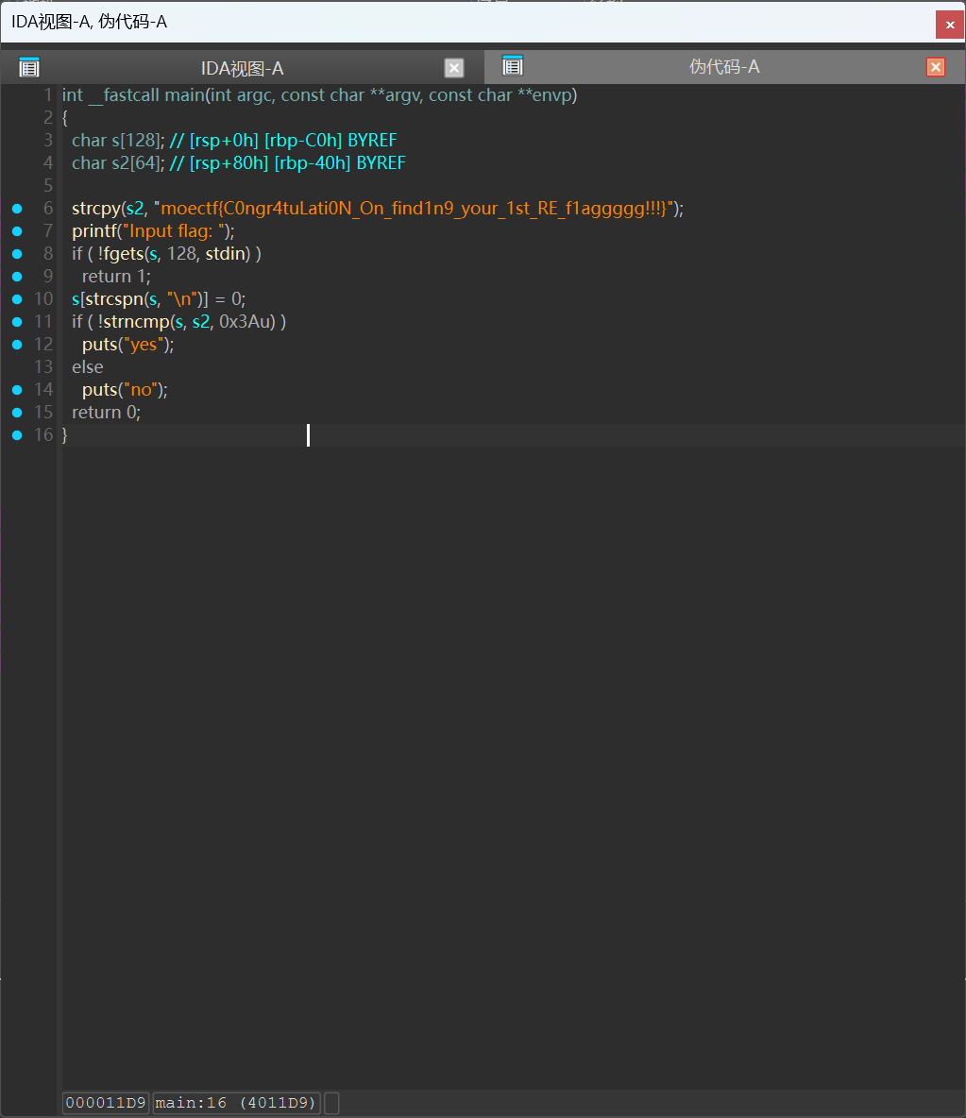This screenshot has height=1118, width=966.
Task: Click the stdin argument on line 8
Action: [228, 254]
